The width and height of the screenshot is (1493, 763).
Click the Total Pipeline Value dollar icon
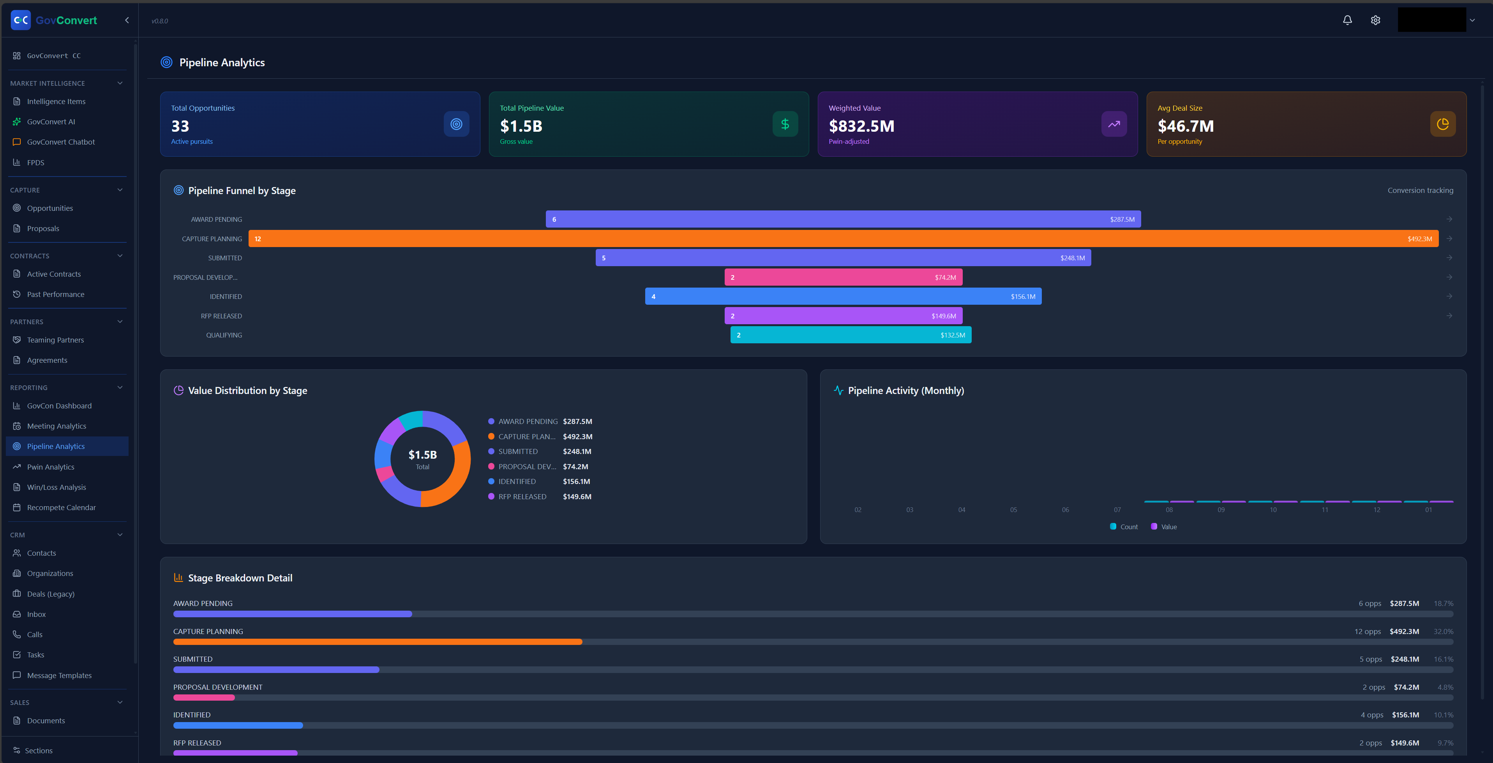(785, 124)
